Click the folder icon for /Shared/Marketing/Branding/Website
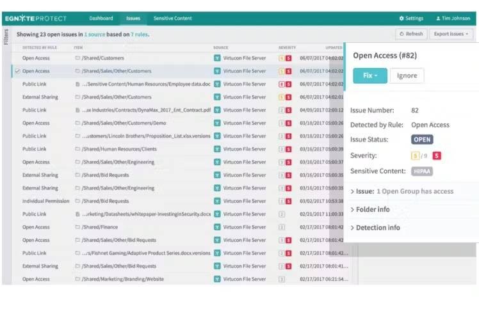Screen dimensions: 479x309 click(77, 279)
